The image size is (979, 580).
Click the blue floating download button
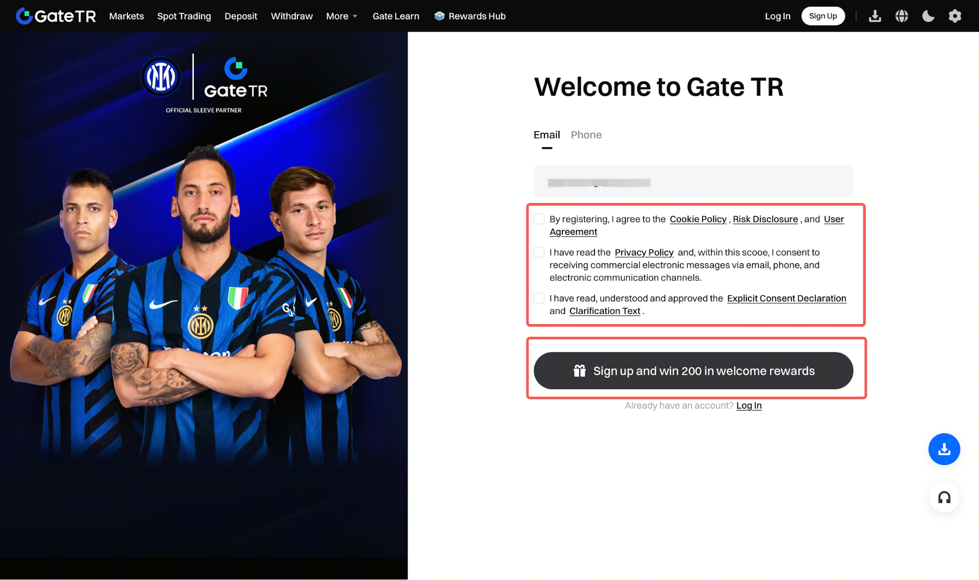click(944, 449)
